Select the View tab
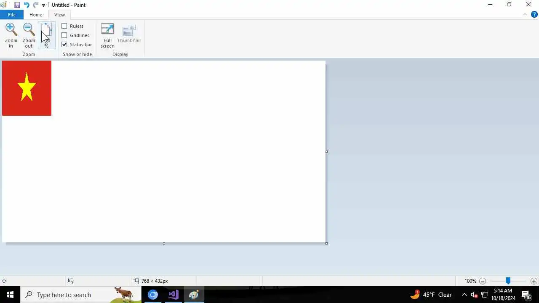This screenshot has width=539, height=303. tap(59, 15)
